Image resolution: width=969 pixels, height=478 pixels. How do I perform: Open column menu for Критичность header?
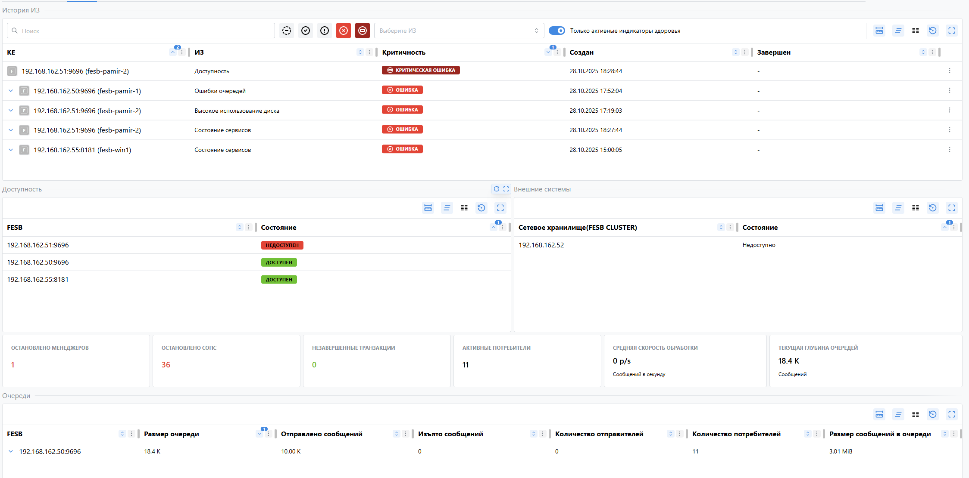coord(557,52)
